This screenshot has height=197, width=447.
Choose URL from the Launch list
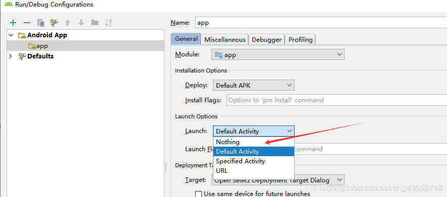(x=254, y=171)
